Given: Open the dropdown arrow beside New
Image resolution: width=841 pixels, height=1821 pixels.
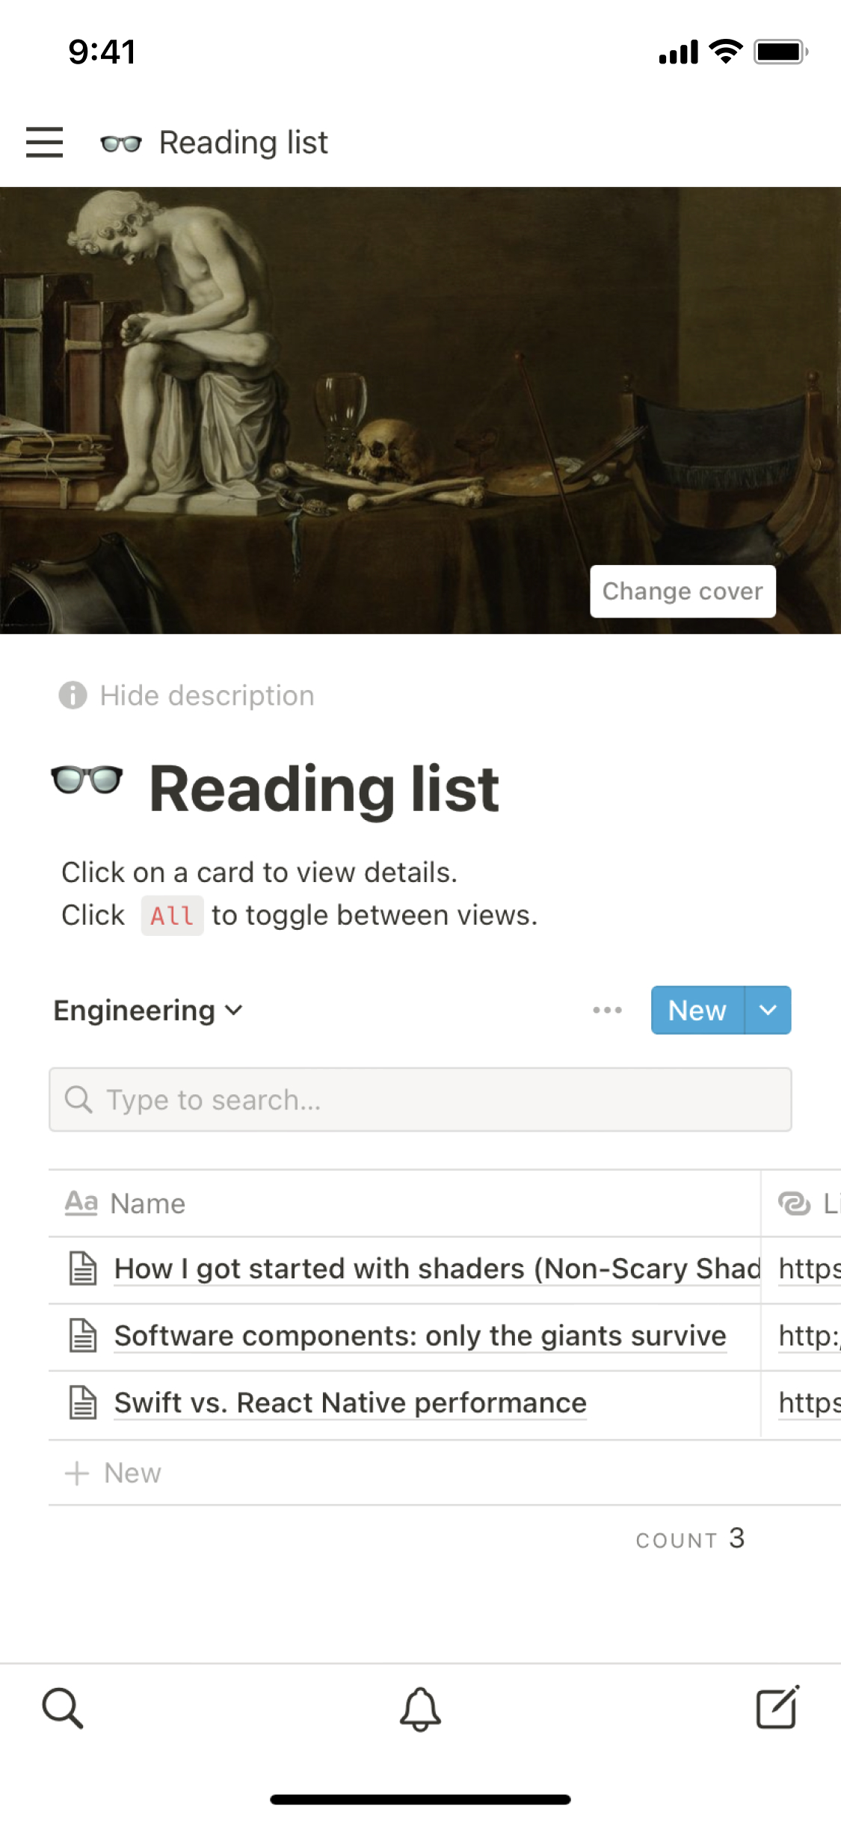Looking at the screenshot, I should (768, 1010).
